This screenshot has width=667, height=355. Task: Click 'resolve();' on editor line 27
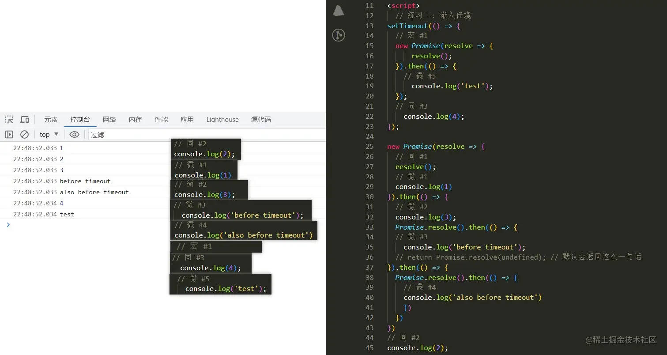(x=416, y=167)
